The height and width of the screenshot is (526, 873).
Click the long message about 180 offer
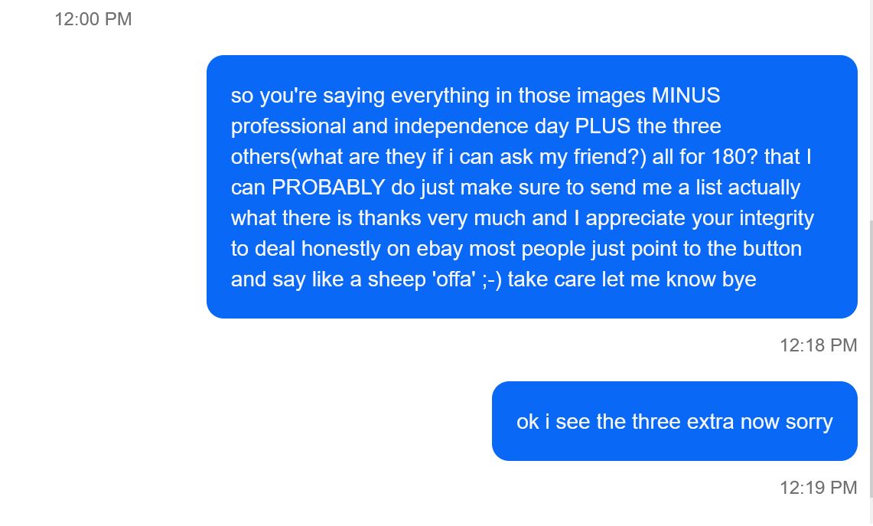pyautogui.click(x=532, y=187)
